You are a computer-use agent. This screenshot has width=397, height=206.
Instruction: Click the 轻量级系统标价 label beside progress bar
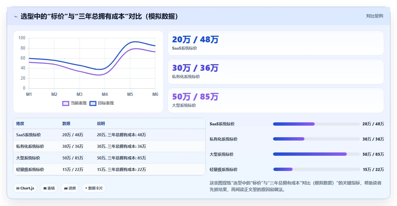(x=223, y=170)
